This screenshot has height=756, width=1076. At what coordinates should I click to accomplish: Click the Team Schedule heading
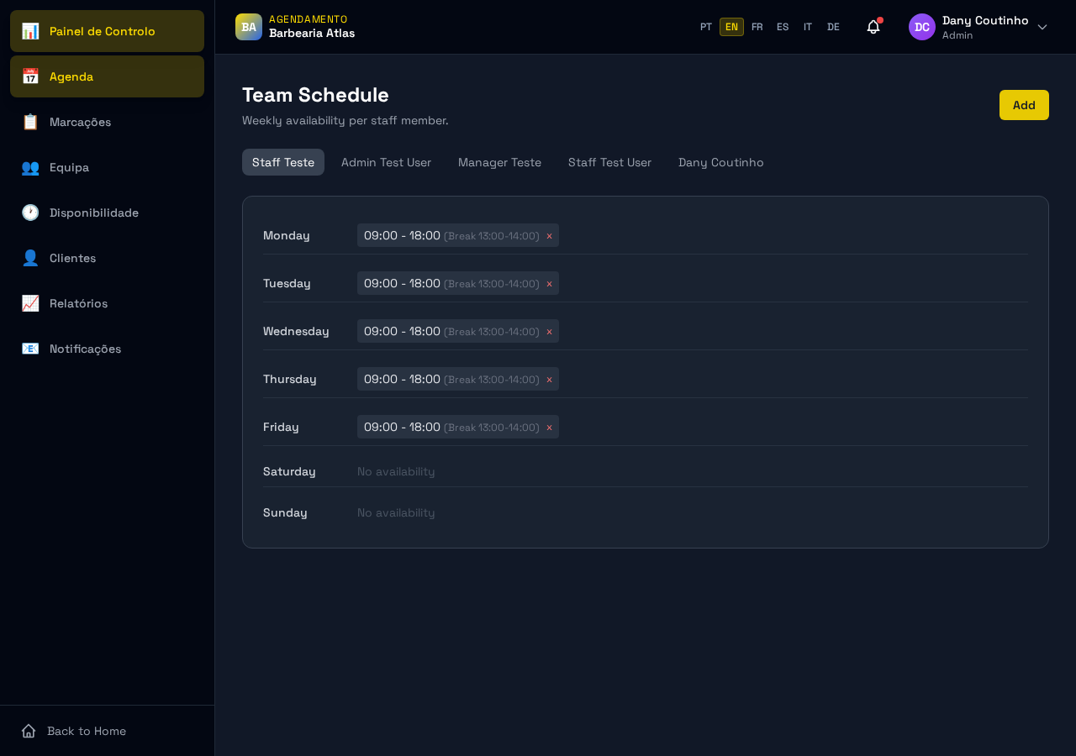coord(315,95)
